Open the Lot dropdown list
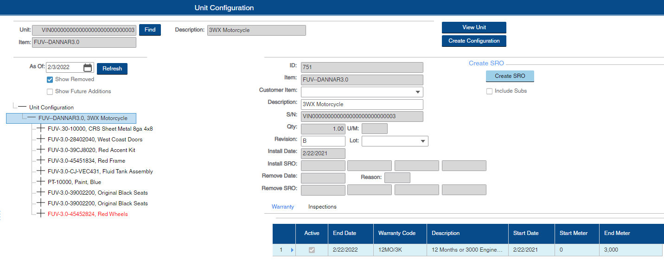Image resolution: width=664 pixels, height=260 pixels. (x=422, y=141)
